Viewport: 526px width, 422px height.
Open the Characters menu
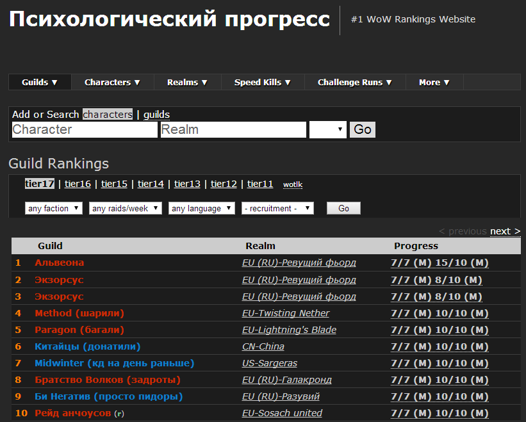tap(112, 82)
